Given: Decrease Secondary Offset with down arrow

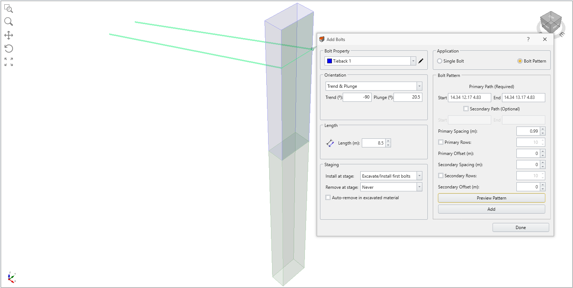Looking at the screenshot, I should (543, 189).
